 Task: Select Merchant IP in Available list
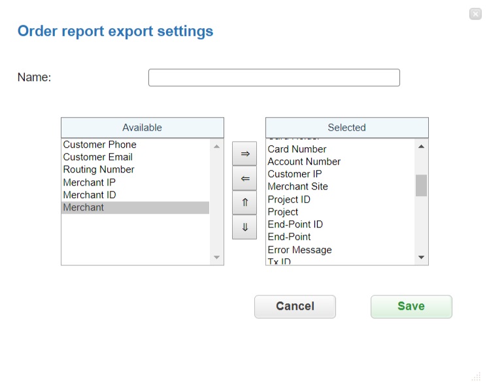pos(90,182)
